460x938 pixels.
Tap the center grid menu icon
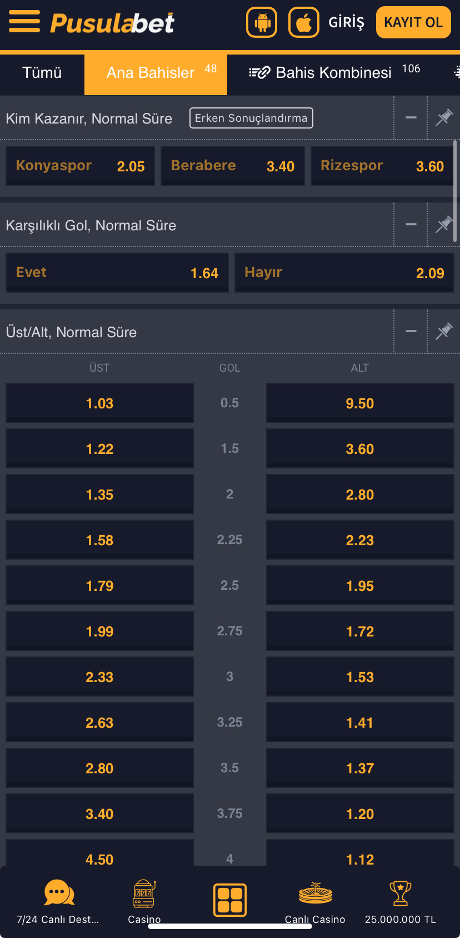point(230,900)
